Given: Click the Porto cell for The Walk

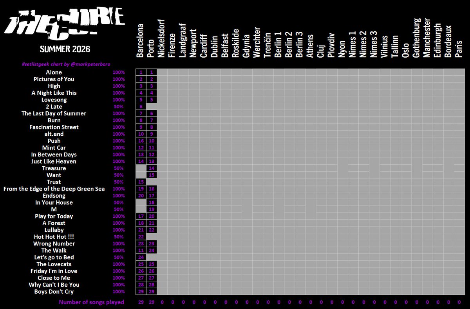Looking at the screenshot, I should (x=152, y=251).
